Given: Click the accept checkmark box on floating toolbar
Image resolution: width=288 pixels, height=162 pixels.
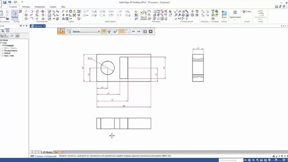Looking at the screenshot, I should click(145, 31).
